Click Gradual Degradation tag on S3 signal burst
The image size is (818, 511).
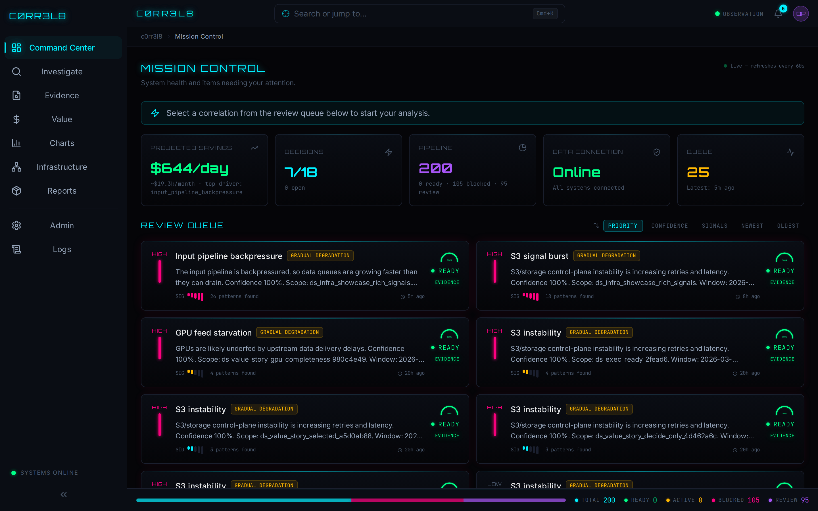[x=606, y=256]
